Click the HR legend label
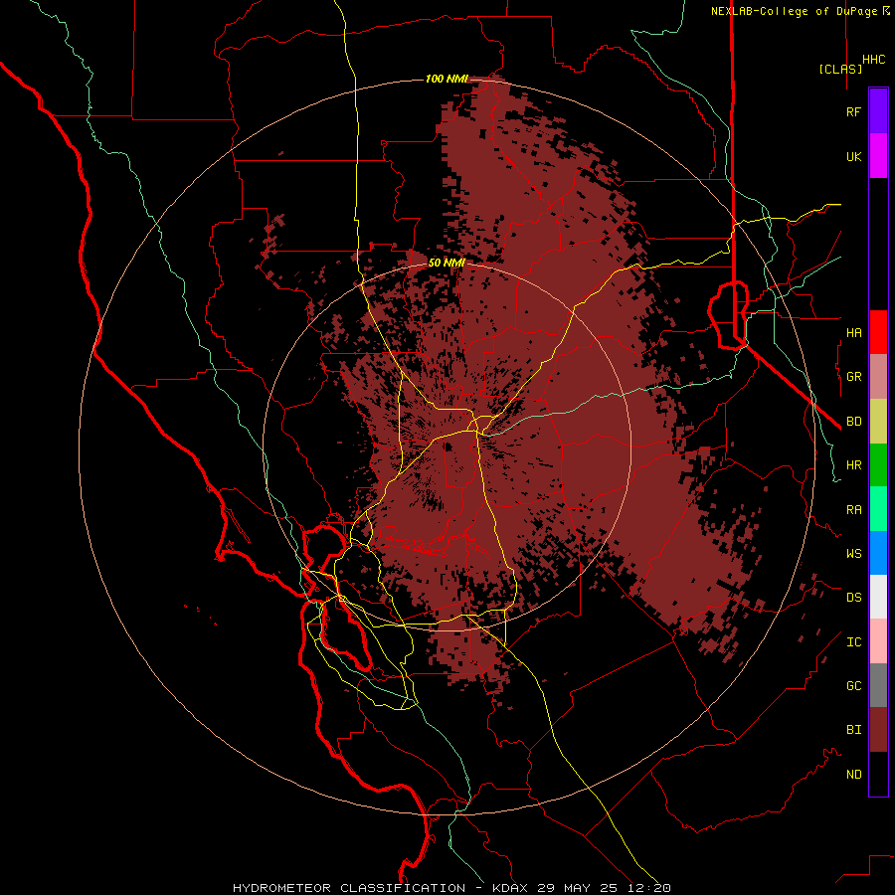 854,465
